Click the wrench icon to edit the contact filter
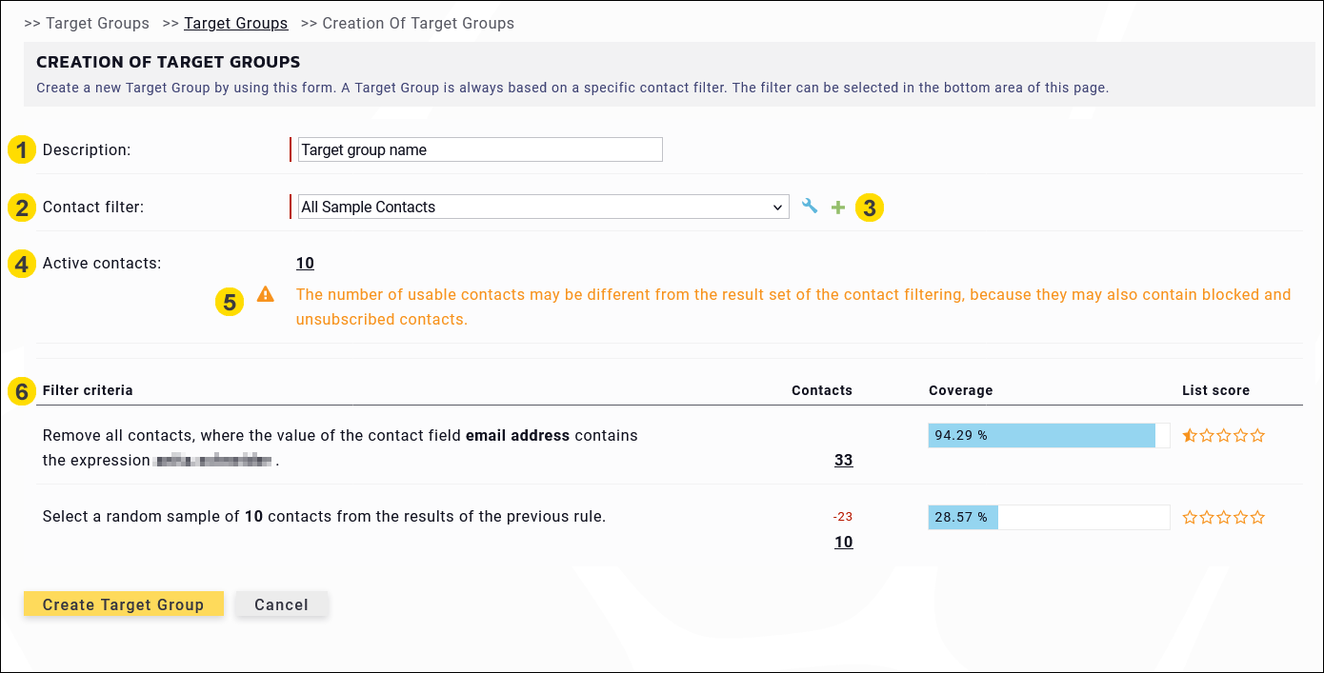The width and height of the screenshot is (1324, 673). click(x=810, y=206)
